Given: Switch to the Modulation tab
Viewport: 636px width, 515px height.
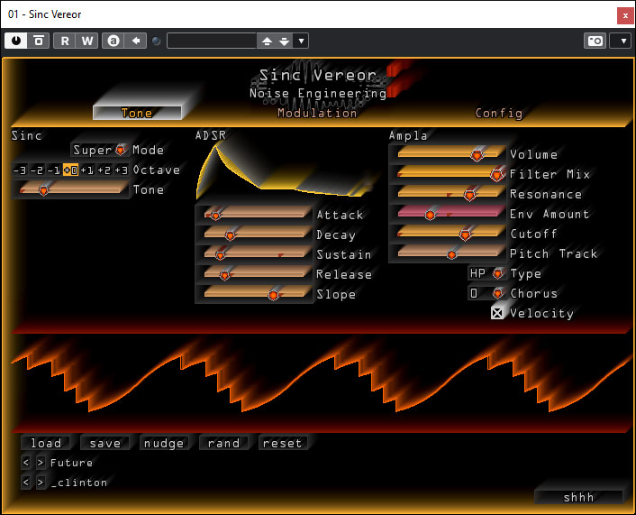Looking at the screenshot, I should click(317, 113).
